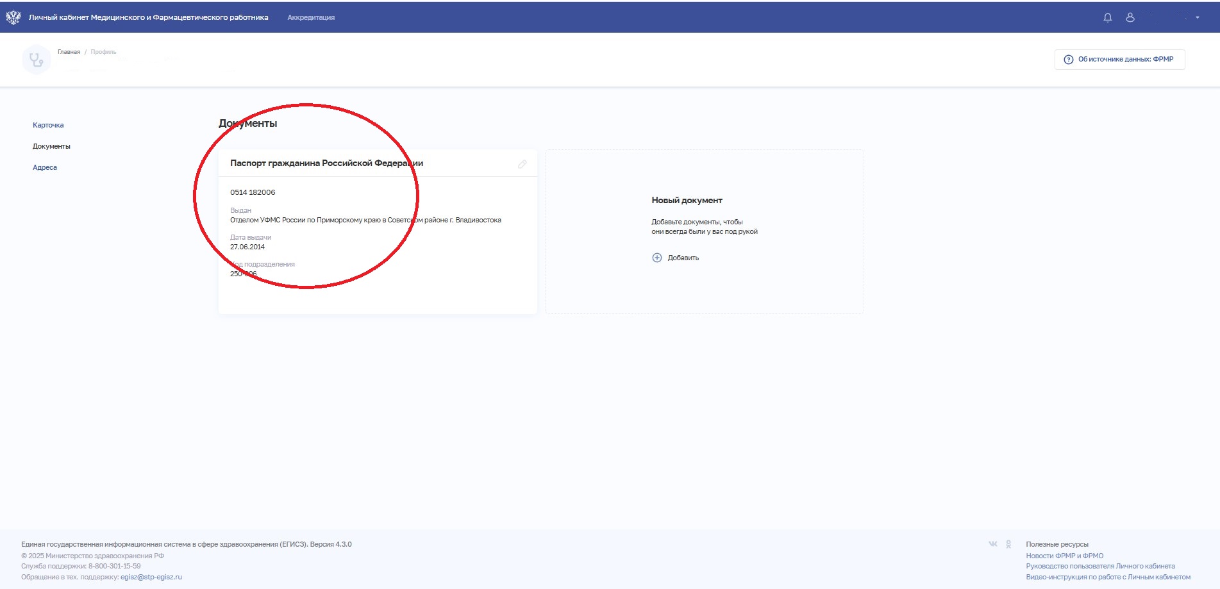This screenshot has height=589, width=1220.
Task: Go to the Адреса section
Action: (x=45, y=167)
